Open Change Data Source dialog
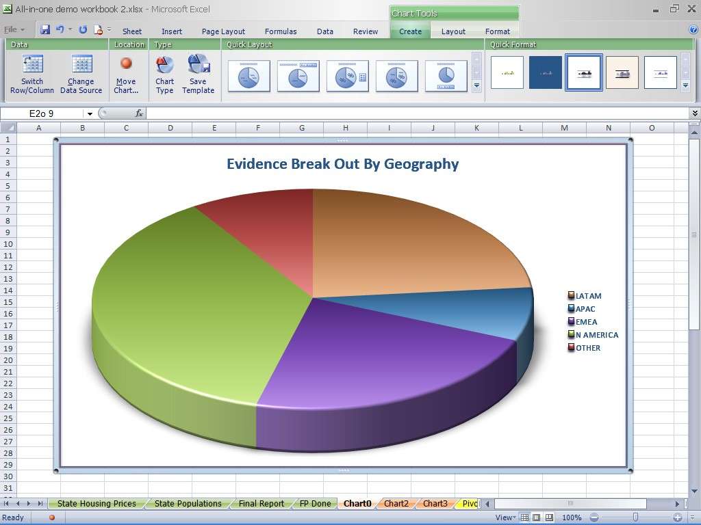 pos(81,66)
